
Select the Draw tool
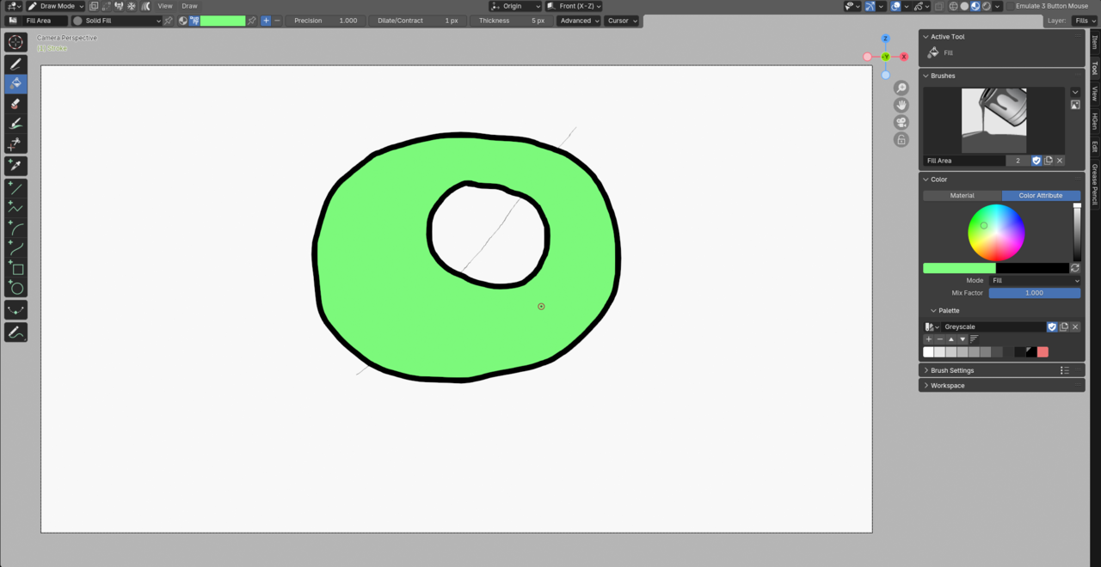[x=15, y=64]
